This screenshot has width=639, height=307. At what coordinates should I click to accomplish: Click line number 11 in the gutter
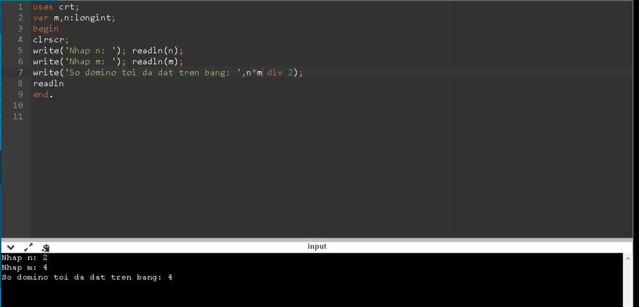(x=18, y=116)
